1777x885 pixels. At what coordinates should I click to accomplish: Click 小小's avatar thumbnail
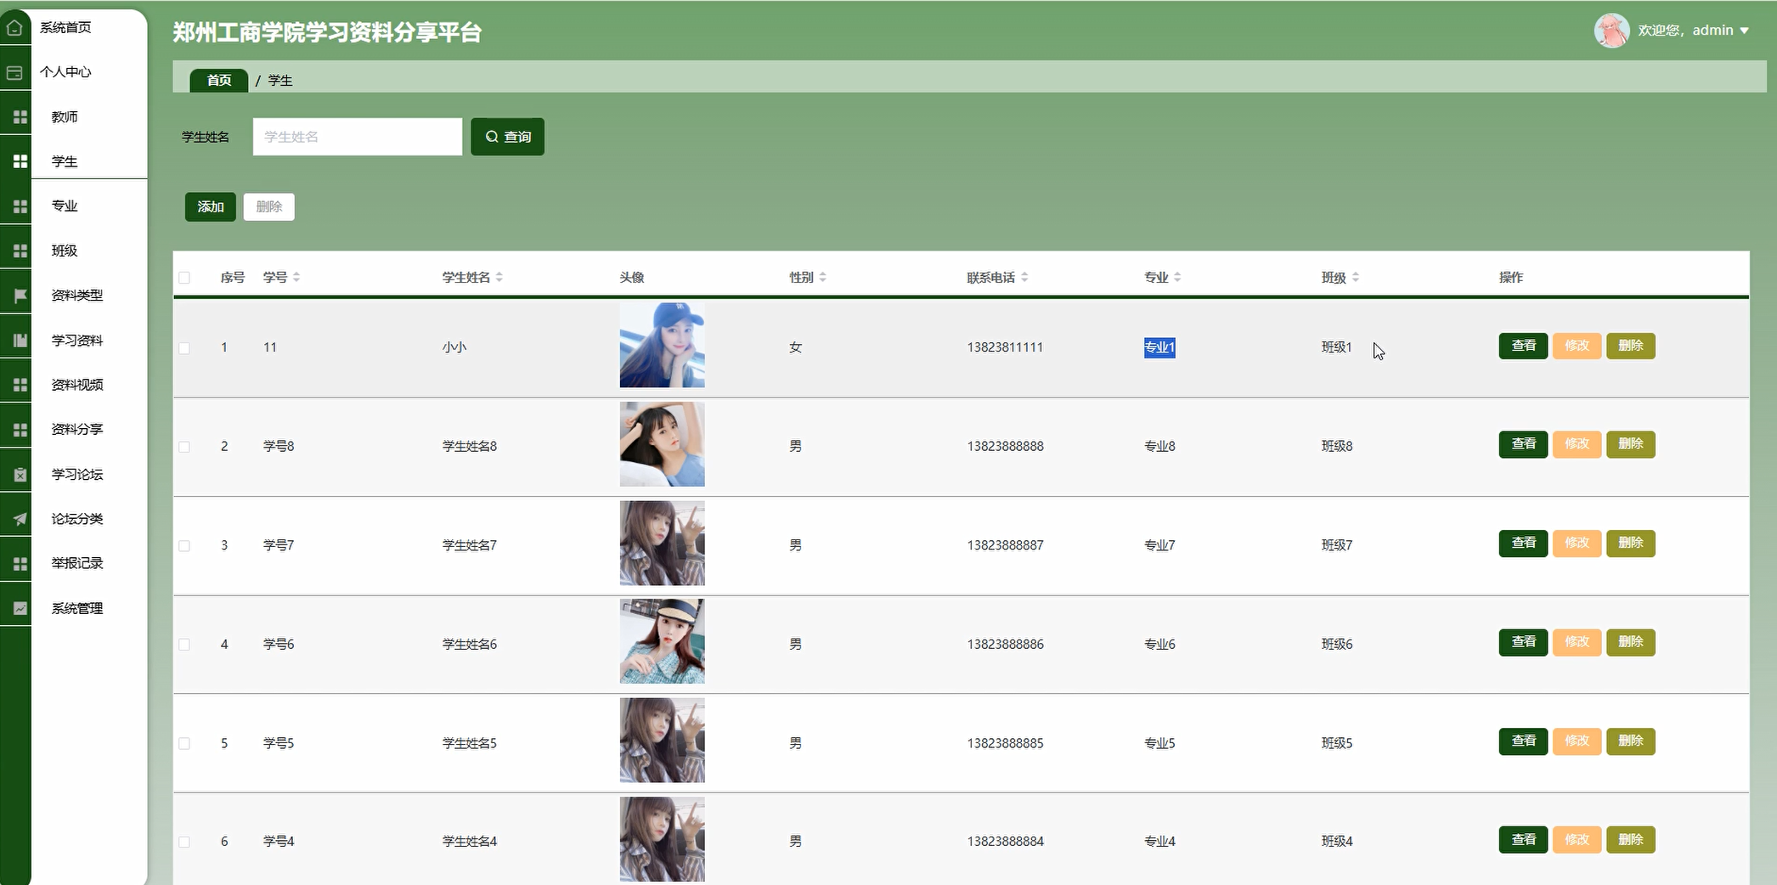[x=663, y=346]
